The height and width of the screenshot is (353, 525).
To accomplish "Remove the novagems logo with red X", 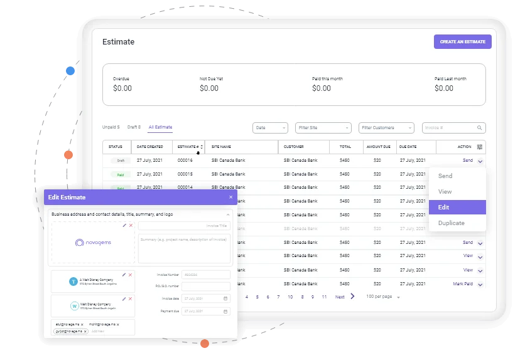I will tap(131, 225).
